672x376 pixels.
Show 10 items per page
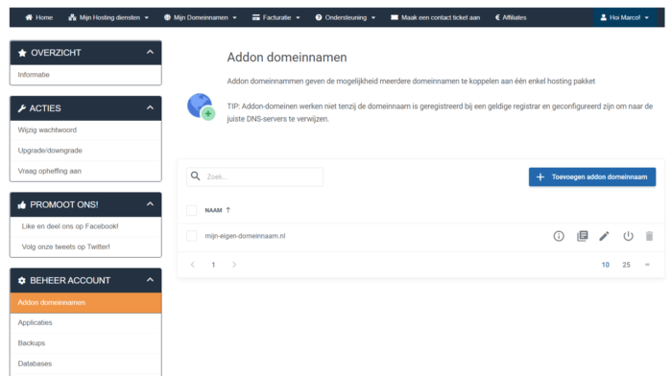click(605, 265)
